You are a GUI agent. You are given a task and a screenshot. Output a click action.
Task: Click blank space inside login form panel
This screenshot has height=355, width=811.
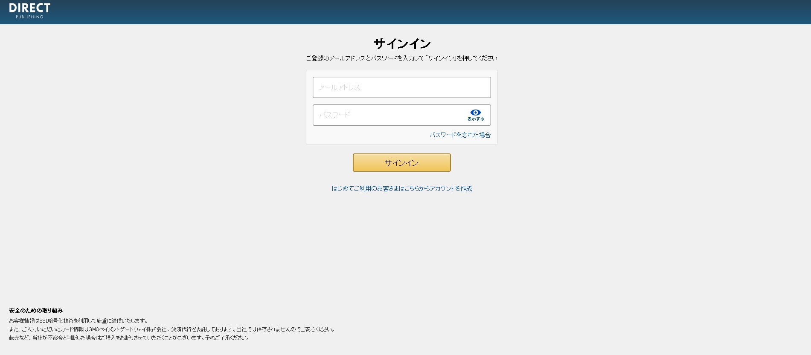coord(363,136)
